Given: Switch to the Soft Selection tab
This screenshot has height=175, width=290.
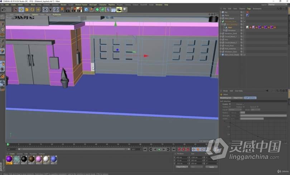Looking at the screenshot, I should pyautogui.click(x=250, y=98).
